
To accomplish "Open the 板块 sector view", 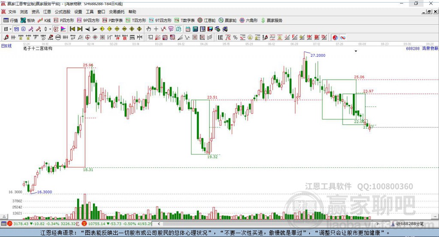I will (x=27, y=21).
